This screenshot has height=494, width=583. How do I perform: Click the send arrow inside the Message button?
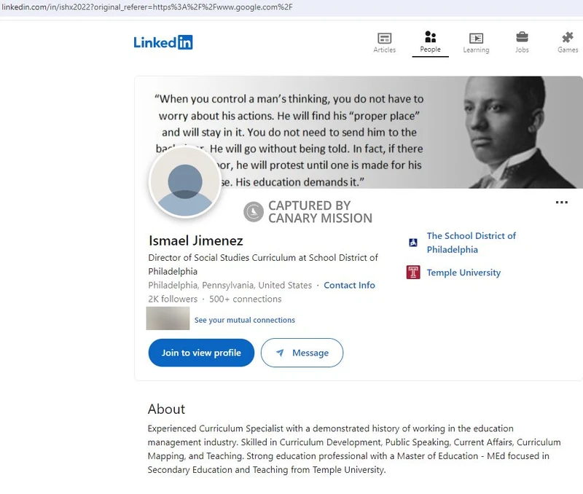tap(281, 353)
